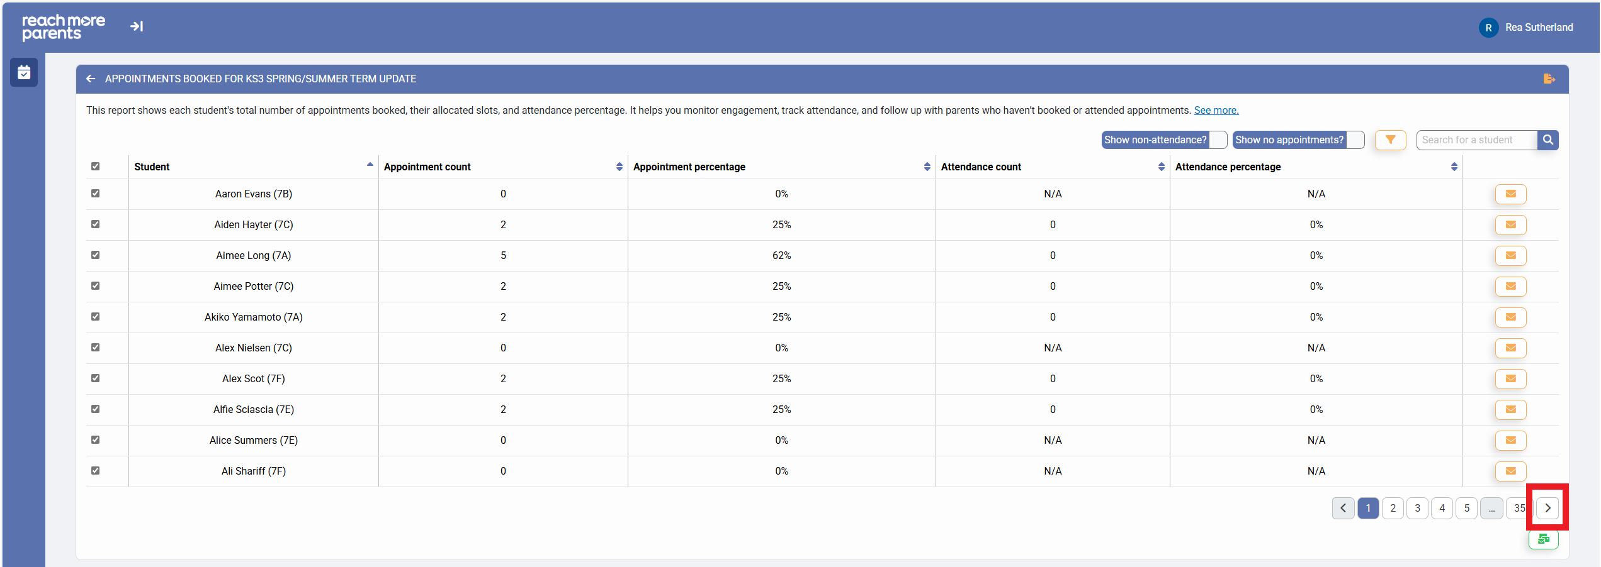Click the calendar icon in the sidebar
Screen dimensions: 1601x567
point(24,73)
